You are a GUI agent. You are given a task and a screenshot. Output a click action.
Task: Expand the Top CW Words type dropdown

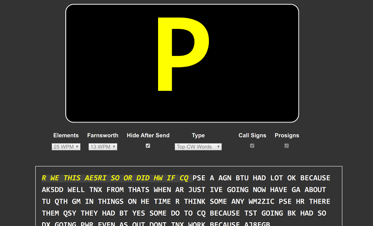pos(198,147)
